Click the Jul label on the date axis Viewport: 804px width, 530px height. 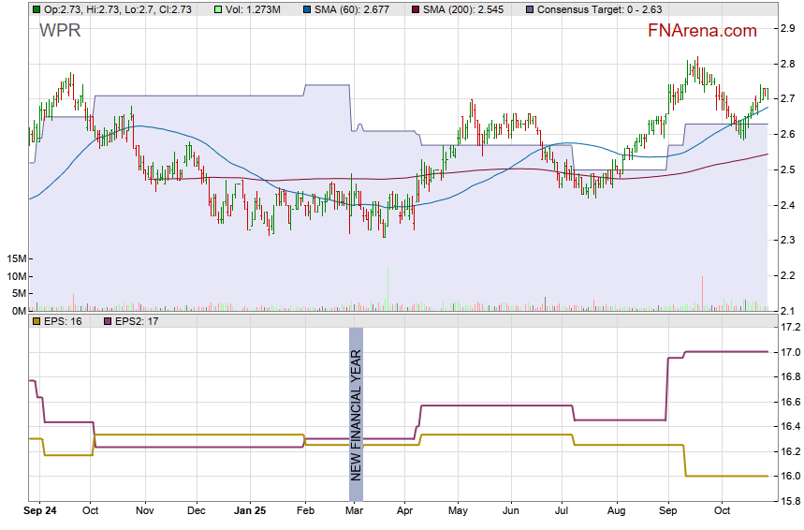pyautogui.click(x=563, y=512)
